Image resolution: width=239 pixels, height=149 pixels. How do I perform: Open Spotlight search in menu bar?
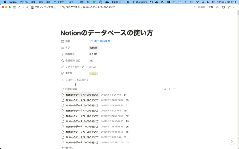point(203,2)
